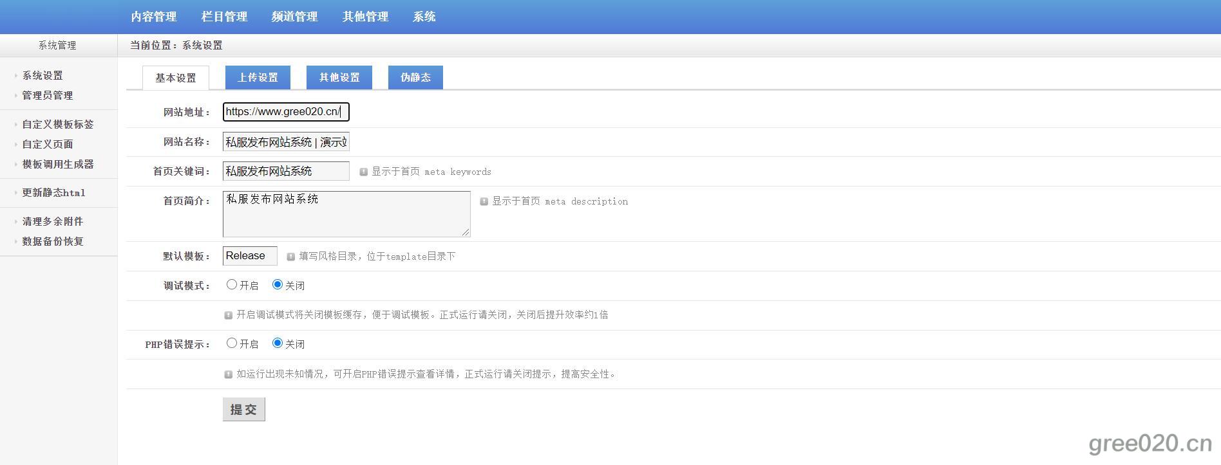The width and height of the screenshot is (1221, 465).
Task: Click info icon beside meta description hint
Action: click(484, 201)
